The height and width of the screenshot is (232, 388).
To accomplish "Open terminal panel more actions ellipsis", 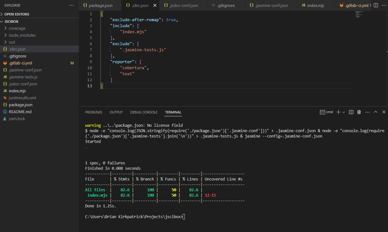I will tap(367, 112).
